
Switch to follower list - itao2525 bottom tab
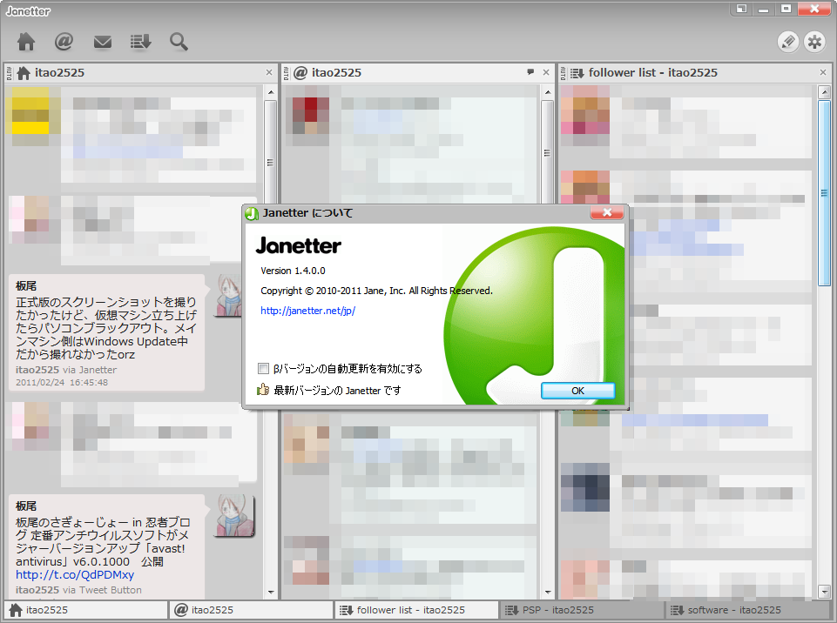[416, 610]
